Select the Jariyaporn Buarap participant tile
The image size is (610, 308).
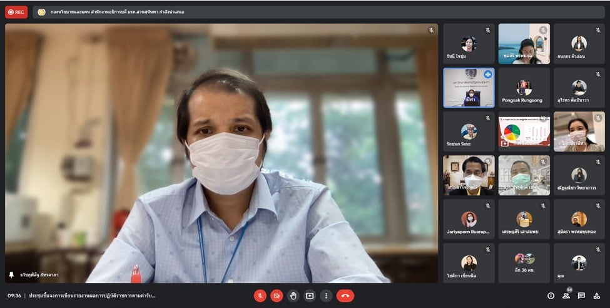469,219
